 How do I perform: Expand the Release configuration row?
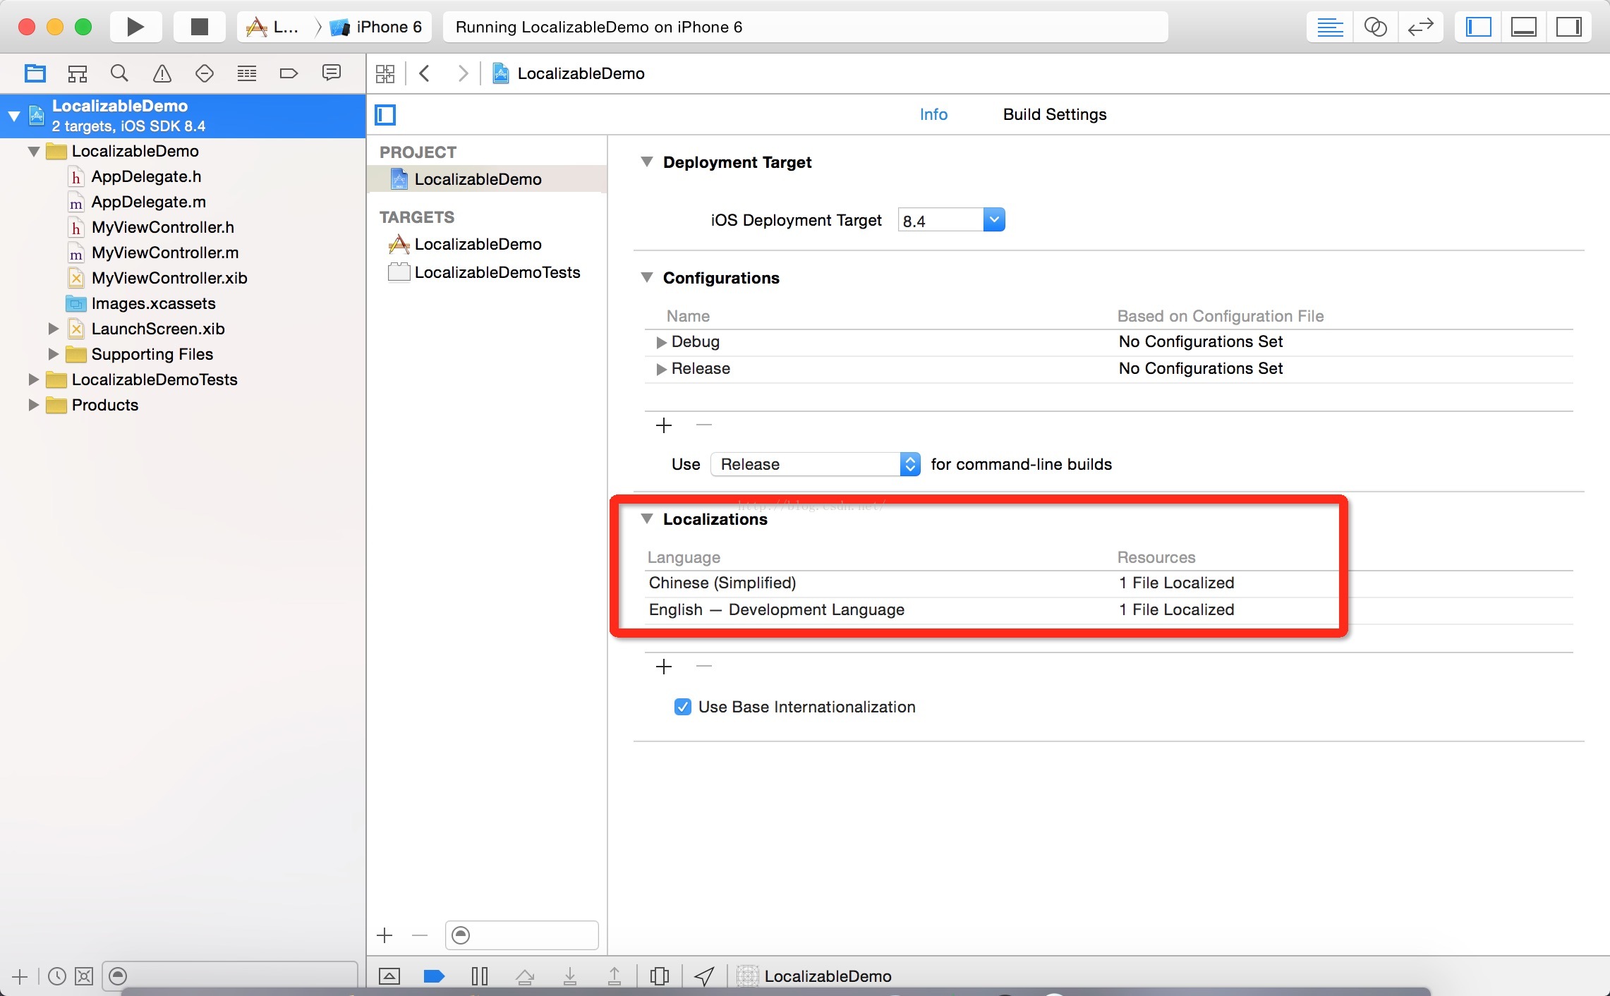(x=661, y=369)
